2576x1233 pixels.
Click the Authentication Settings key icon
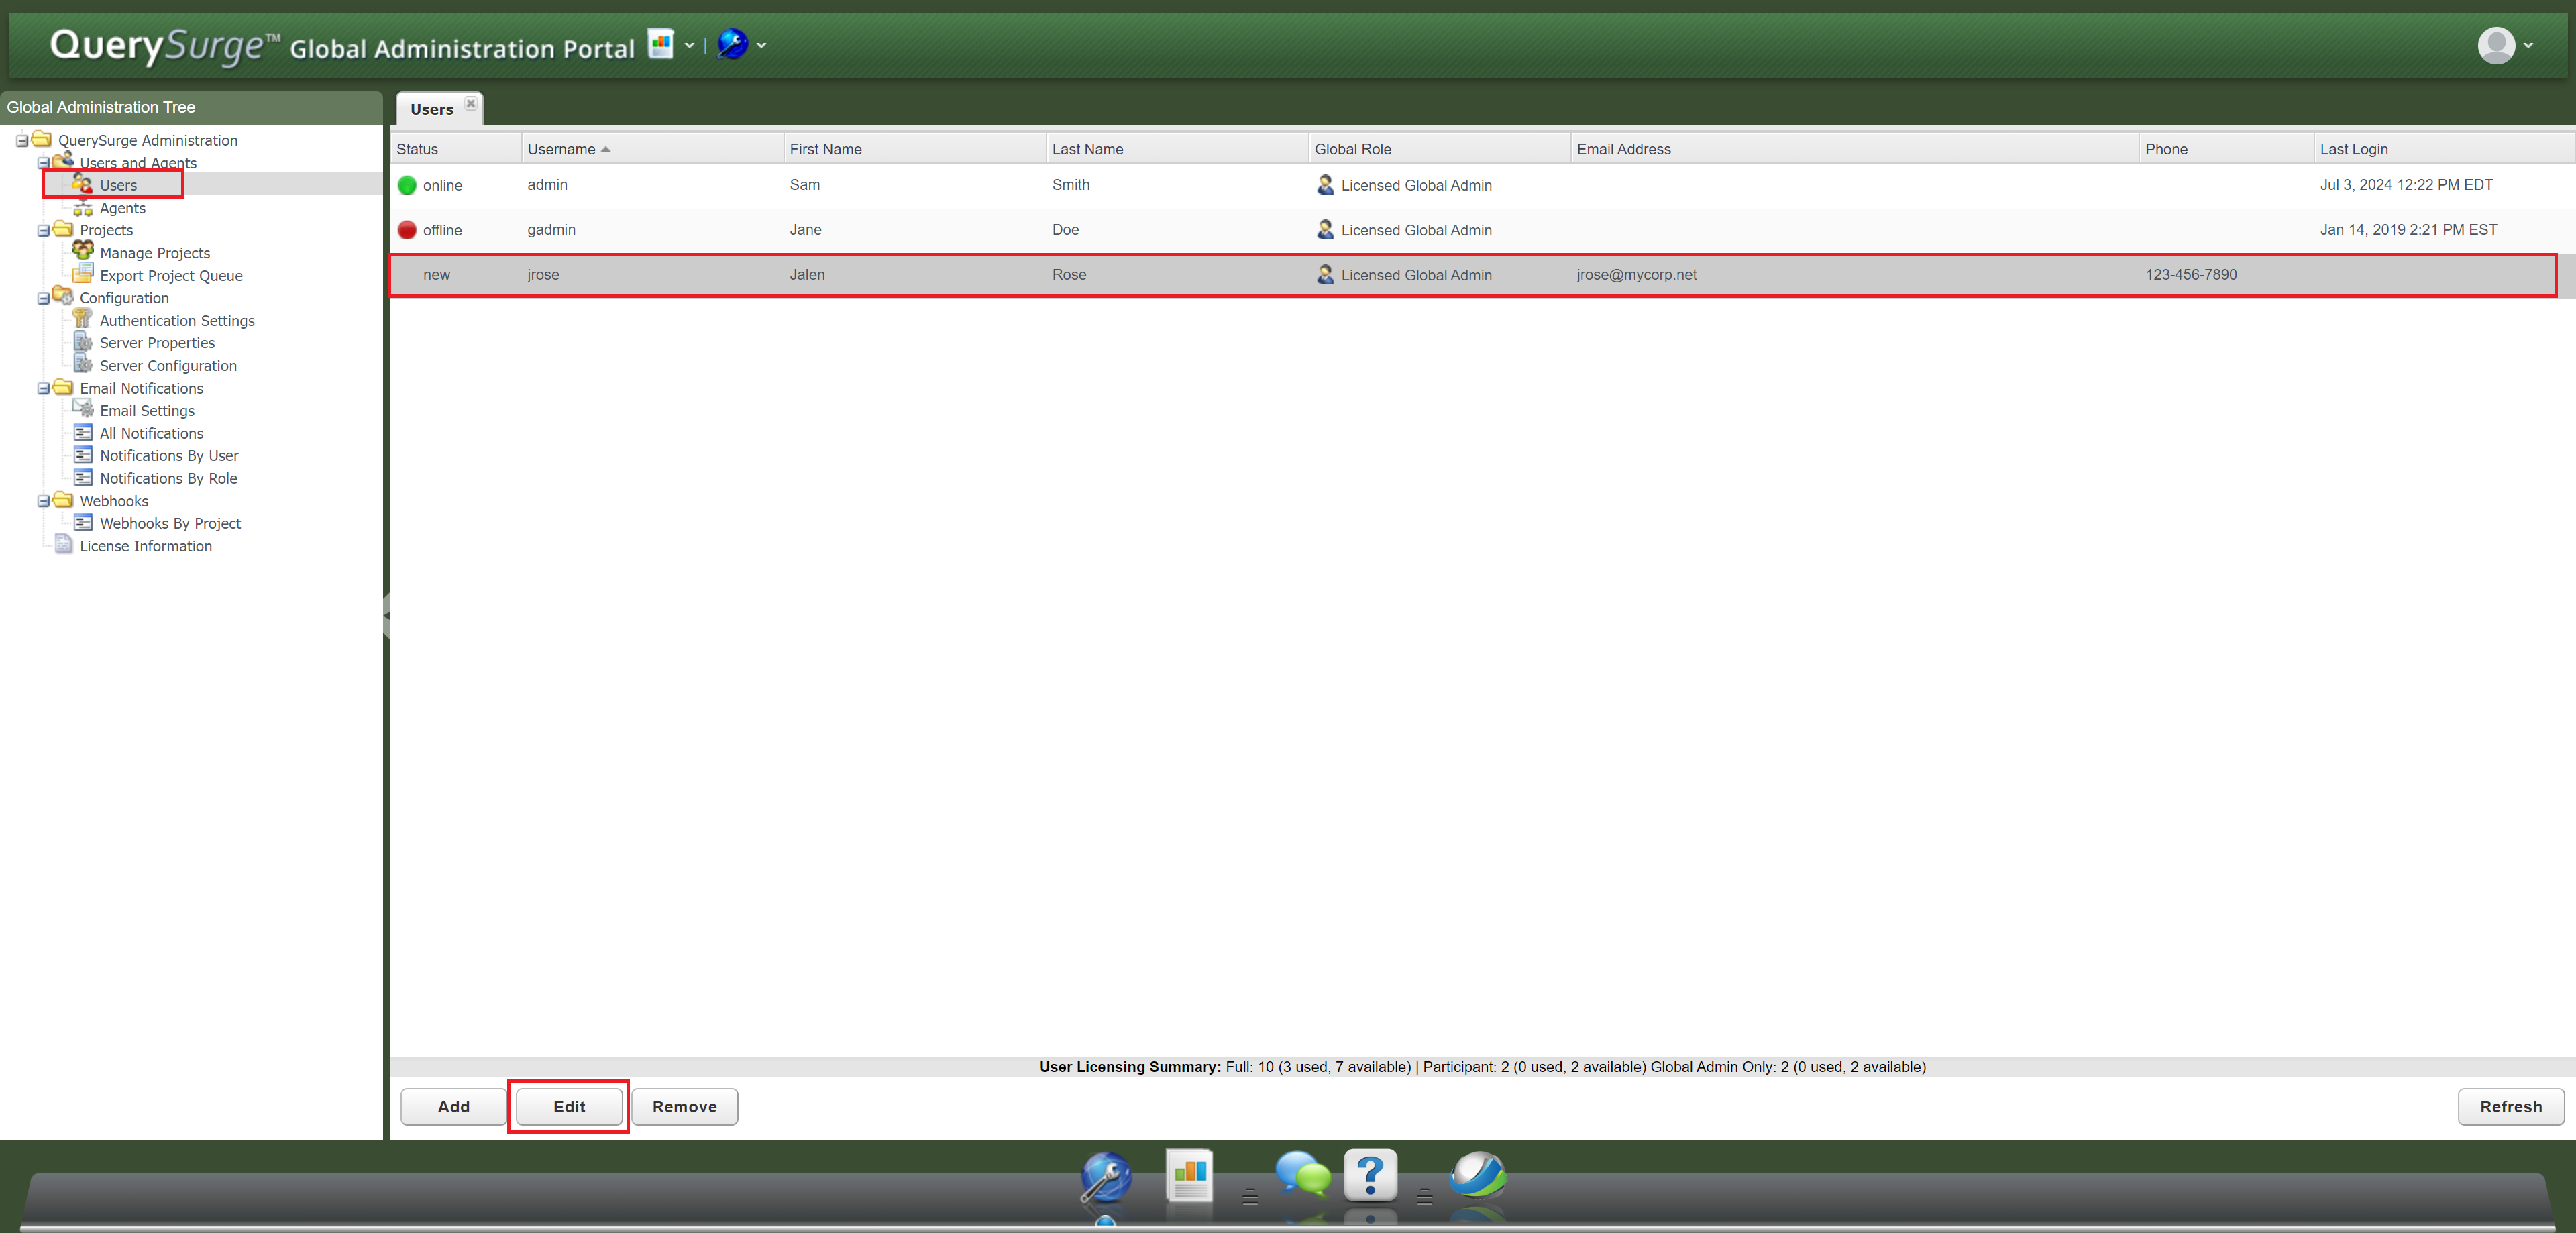tap(83, 319)
